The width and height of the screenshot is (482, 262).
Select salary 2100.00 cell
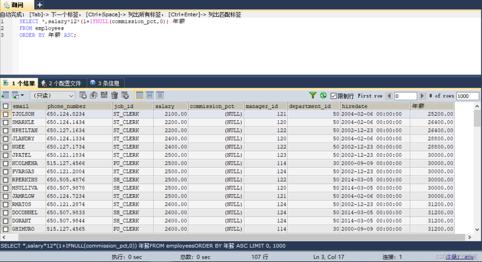pyautogui.click(x=171, y=114)
